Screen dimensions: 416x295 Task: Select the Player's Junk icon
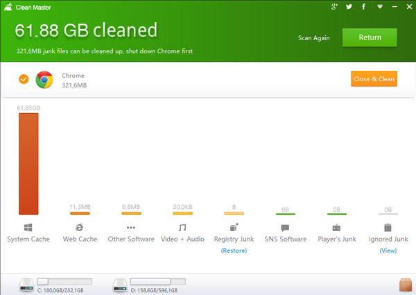tap(336, 228)
